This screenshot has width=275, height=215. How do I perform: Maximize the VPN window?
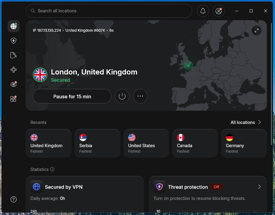click(x=251, y=11)
